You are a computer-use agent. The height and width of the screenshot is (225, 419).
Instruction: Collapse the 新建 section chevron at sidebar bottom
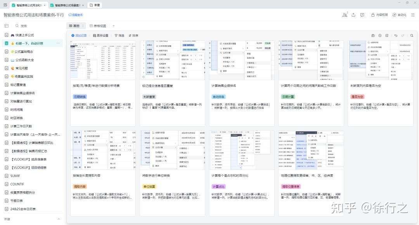click(x=59, y=219)
